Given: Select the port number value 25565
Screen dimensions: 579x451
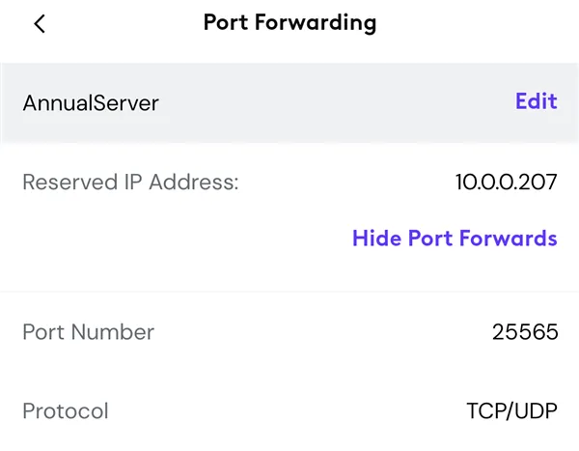Looking at the screenshot, I should (524, 332).
